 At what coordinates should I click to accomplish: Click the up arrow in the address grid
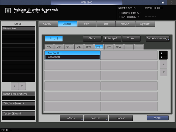pyautogui.click(x=164, y=64)
